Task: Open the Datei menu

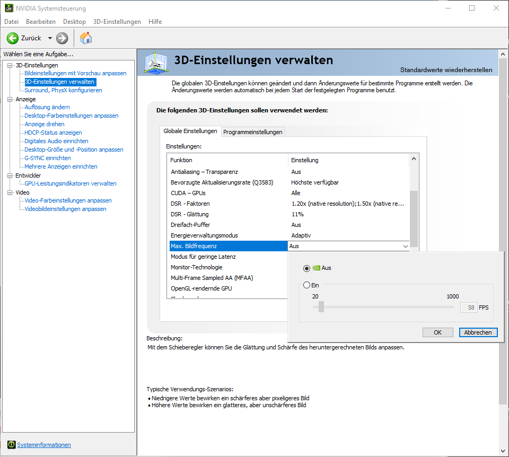Action: [11, 21]
